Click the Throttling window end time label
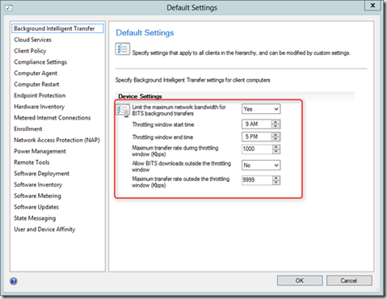Viewport: 387px width, 299px height. point(162,137)
